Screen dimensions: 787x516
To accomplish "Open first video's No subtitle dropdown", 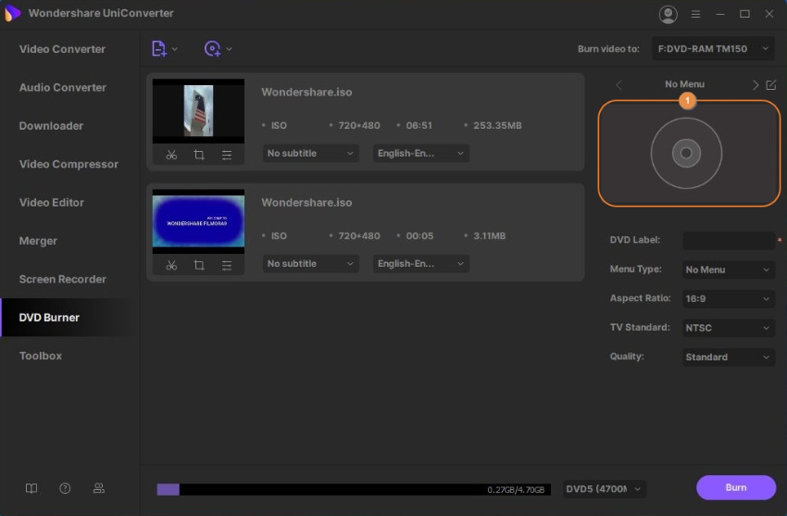I will click(310, 154).
